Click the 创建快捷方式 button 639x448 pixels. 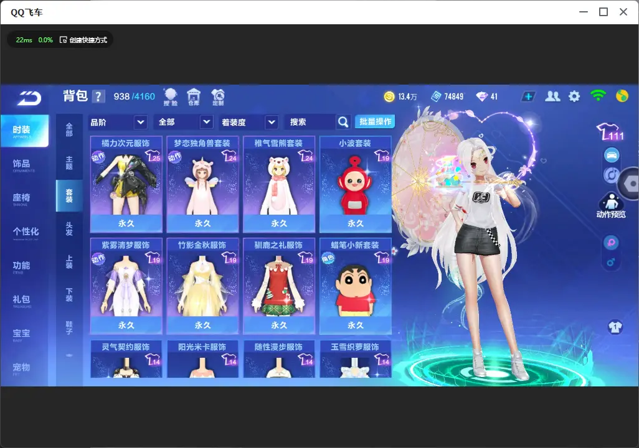tap(83, 40)
